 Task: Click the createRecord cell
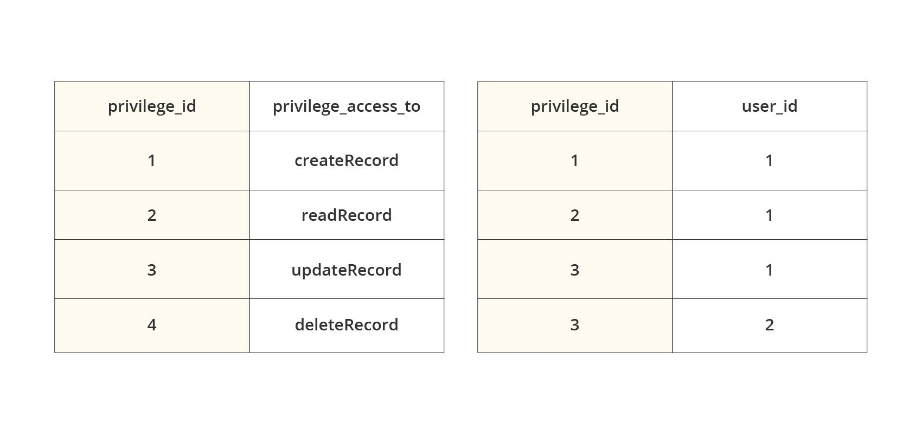pos(347,161)
